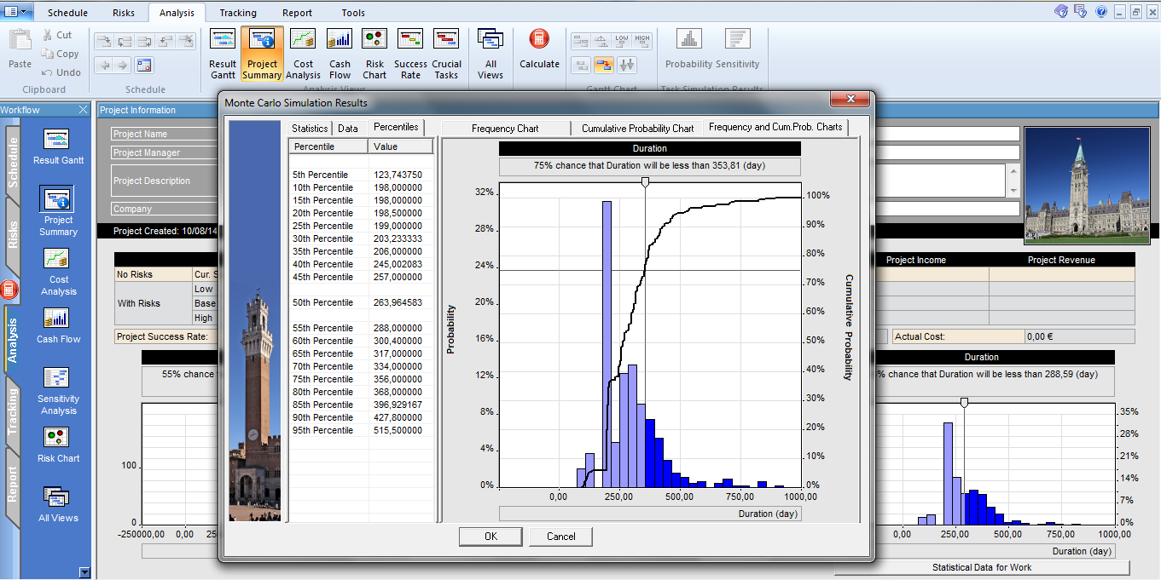1161x580 pixels.
Task: Open Project Summary in Workflow sidebar
Action: point(58,212)
